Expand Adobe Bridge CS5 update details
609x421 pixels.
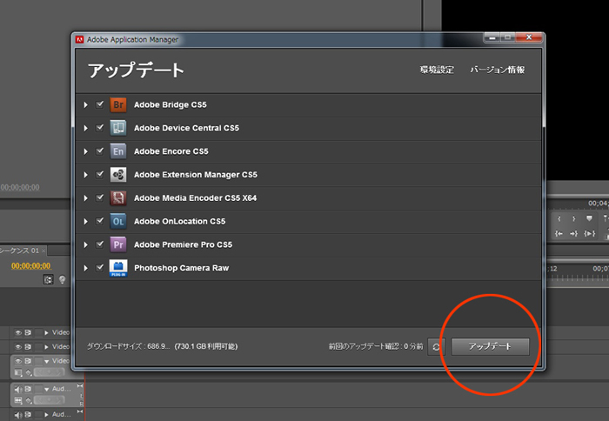tap(86, 105)
